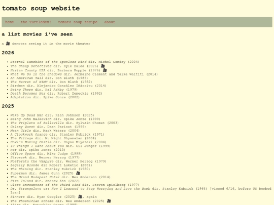The width and height of the screenshot is (274, 205).
Task: Click Nosferatu the Vampyre entry
Action: [x=58, y=161]
